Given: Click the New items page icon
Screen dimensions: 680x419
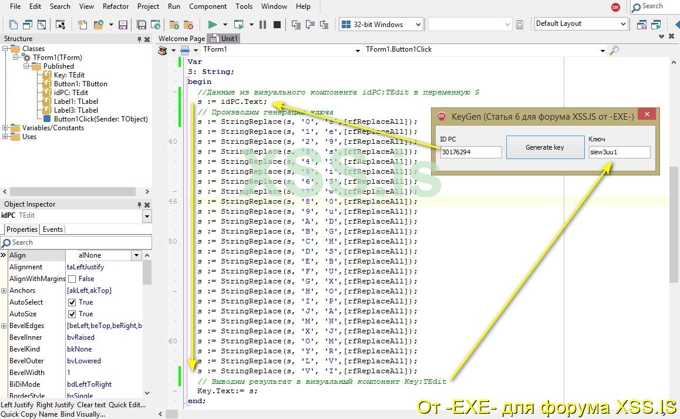Looking at the screenshot, I should click(x=82, y=25).
